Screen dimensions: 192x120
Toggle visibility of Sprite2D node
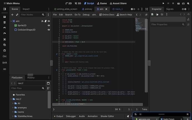(49, 25)
